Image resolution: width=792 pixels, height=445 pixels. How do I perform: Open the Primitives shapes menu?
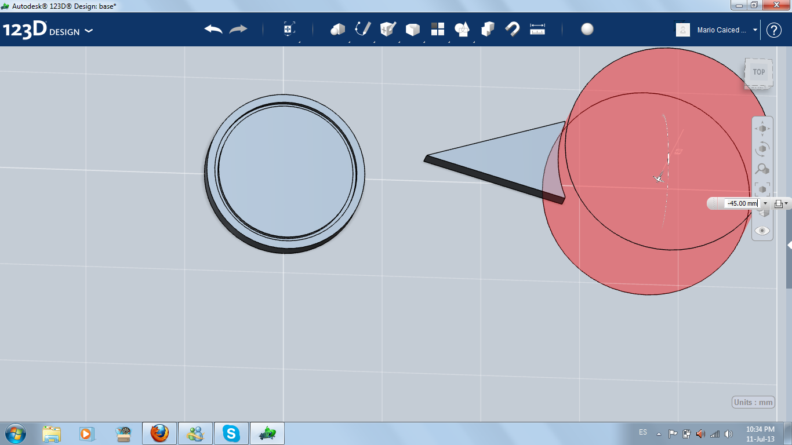pos(337,30)
